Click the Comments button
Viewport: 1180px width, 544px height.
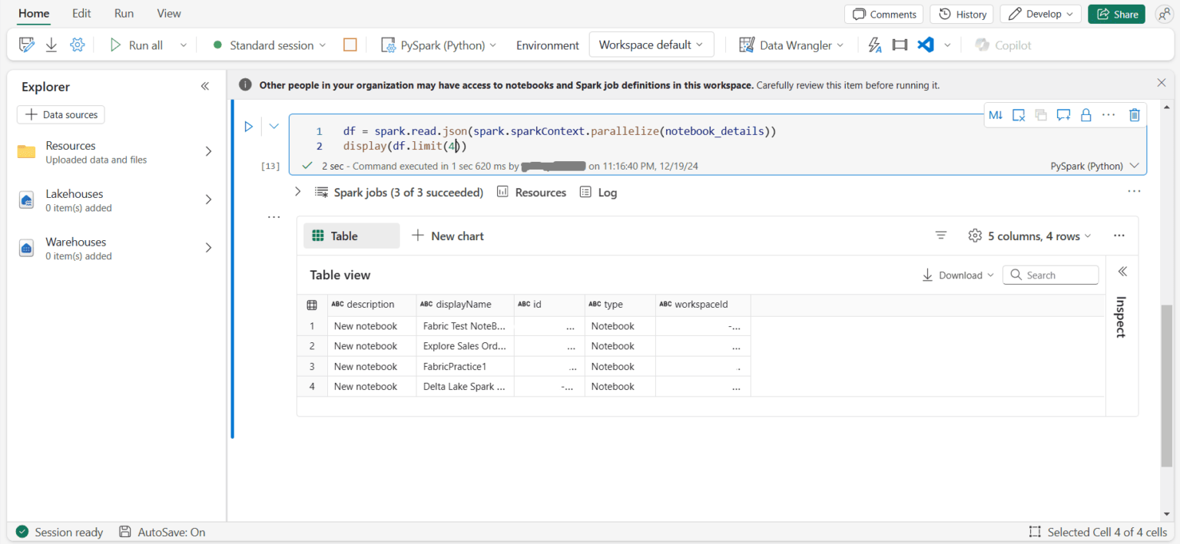click(x=884, y=14)
